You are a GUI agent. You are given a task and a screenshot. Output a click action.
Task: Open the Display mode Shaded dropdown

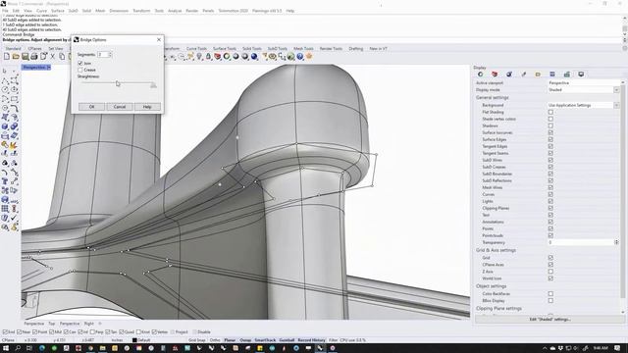click(x=616, y=89)
